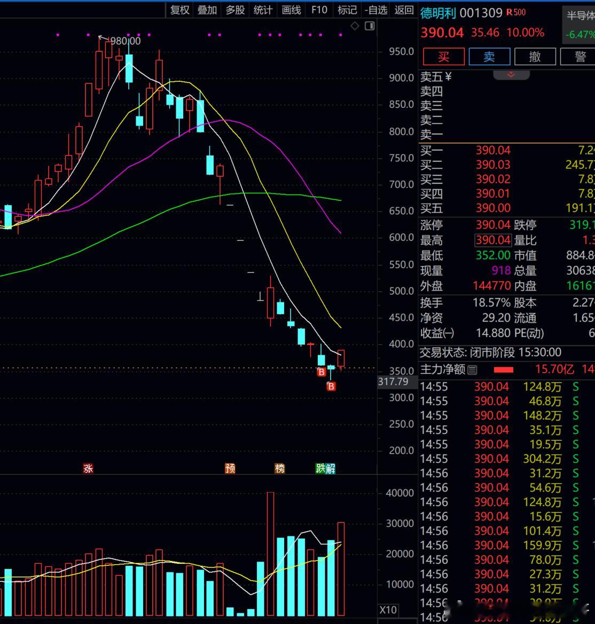Select the 画线 drawing tool
The width and height of the screenshot is (595, 624).
(291, 10)
